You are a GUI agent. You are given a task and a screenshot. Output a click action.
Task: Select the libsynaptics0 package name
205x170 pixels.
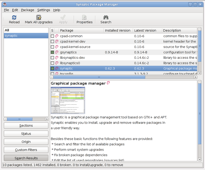pos(70,63)
